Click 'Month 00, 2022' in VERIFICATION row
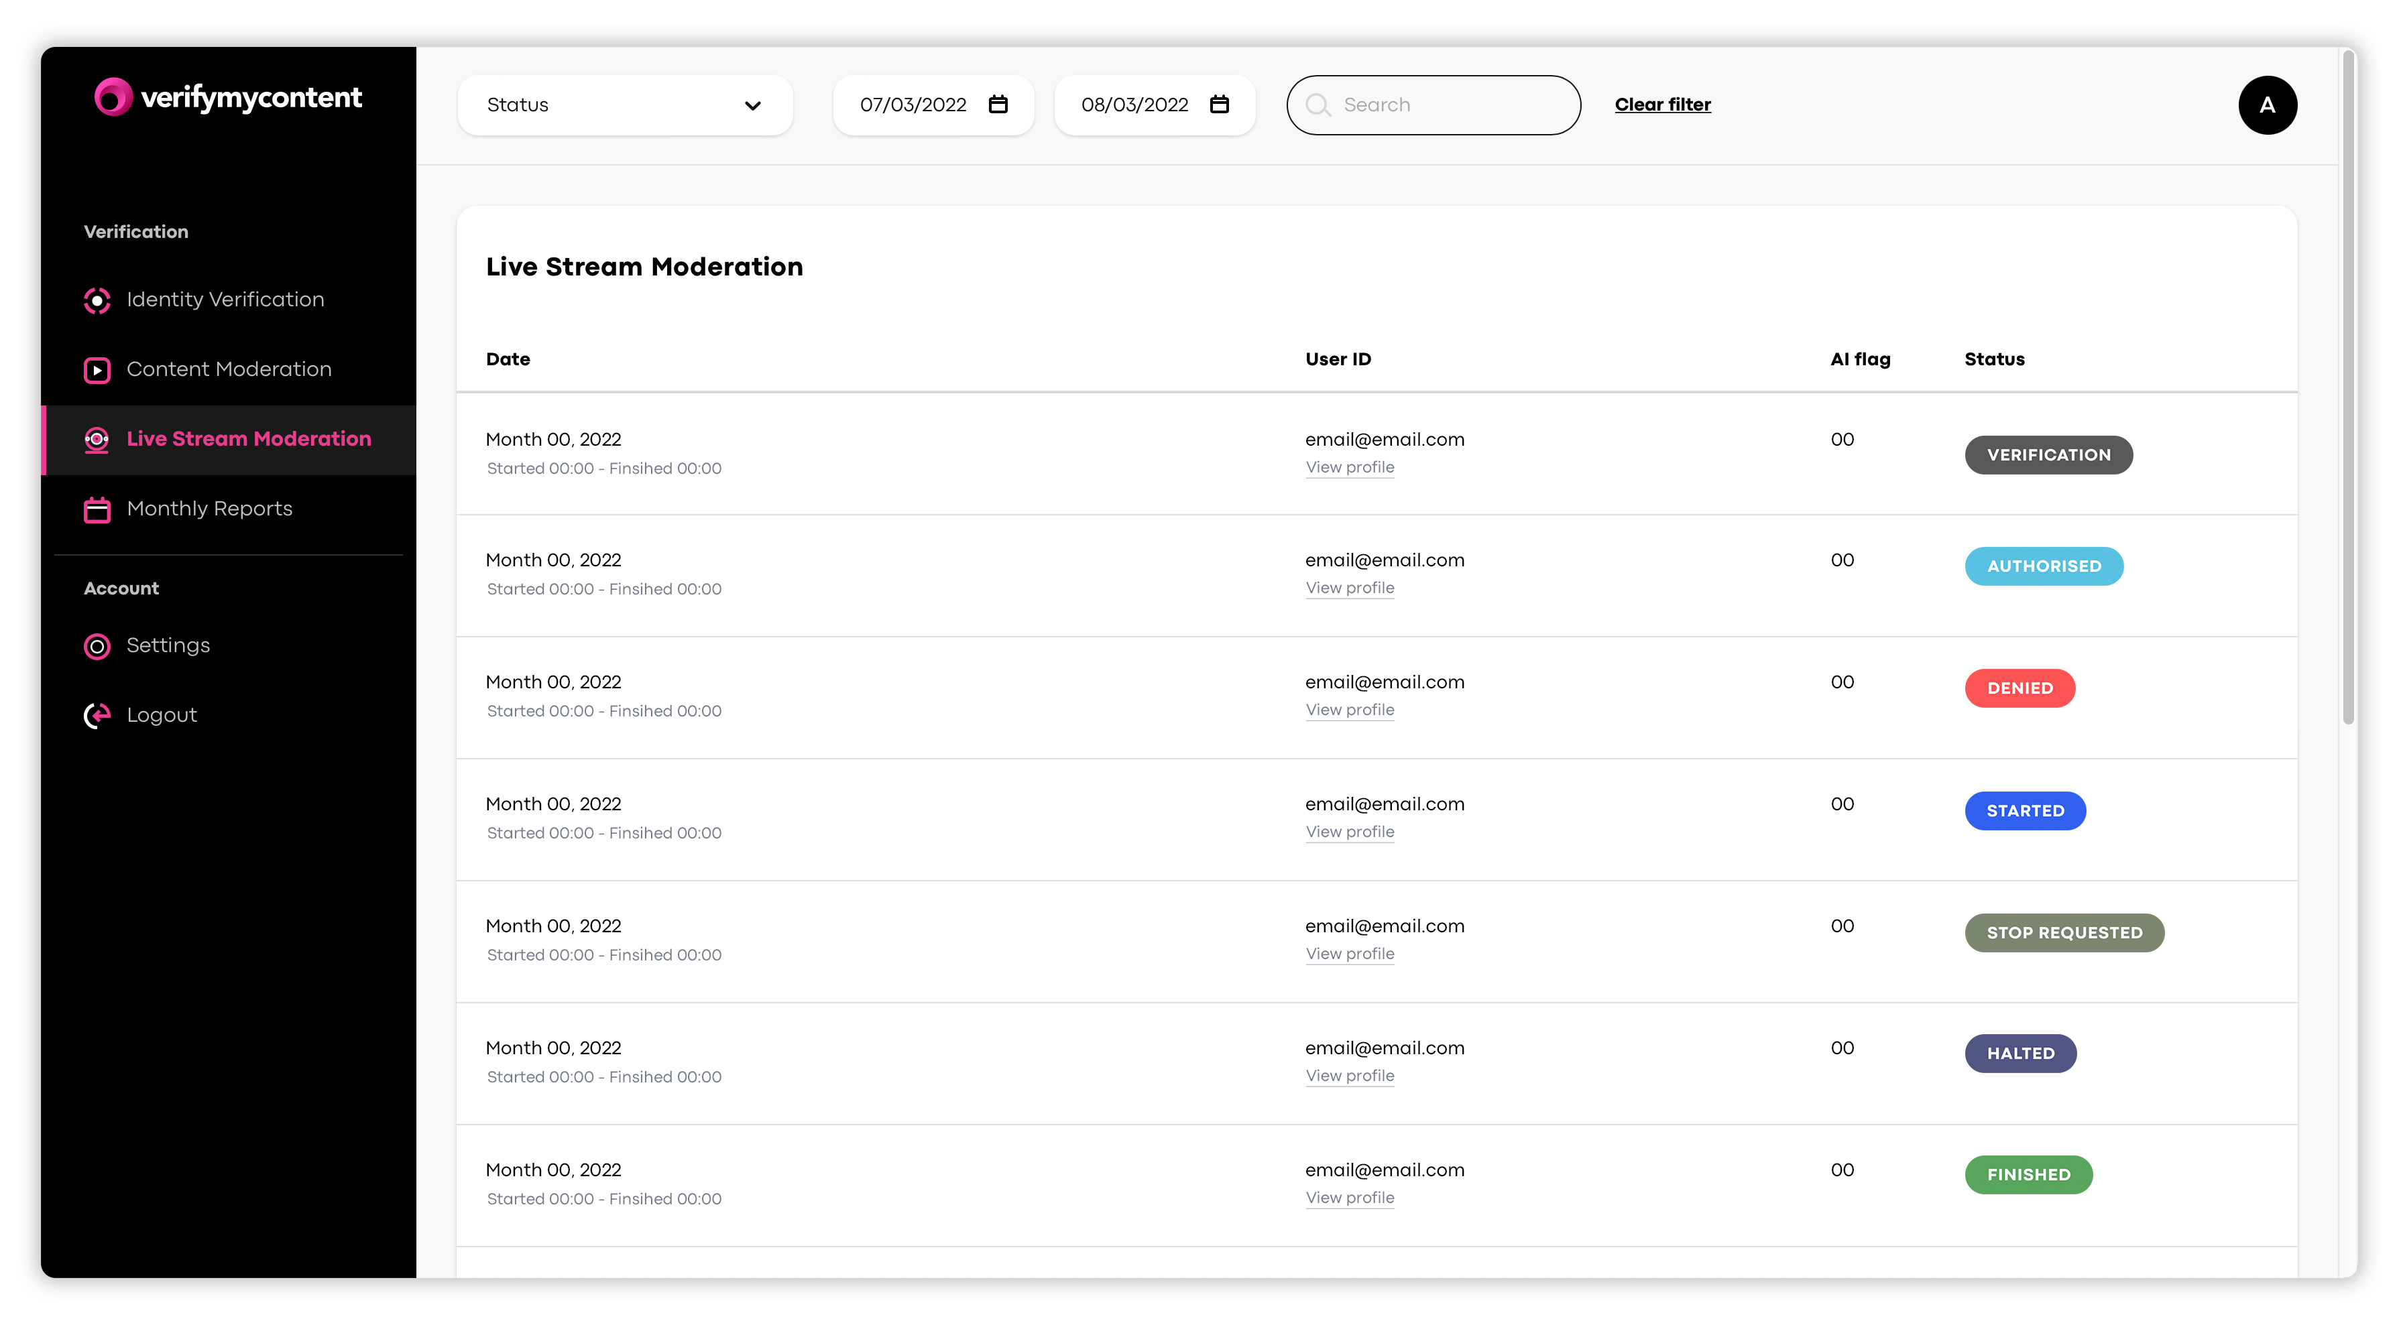2399x1325 pixels. (x=553, y=440)
